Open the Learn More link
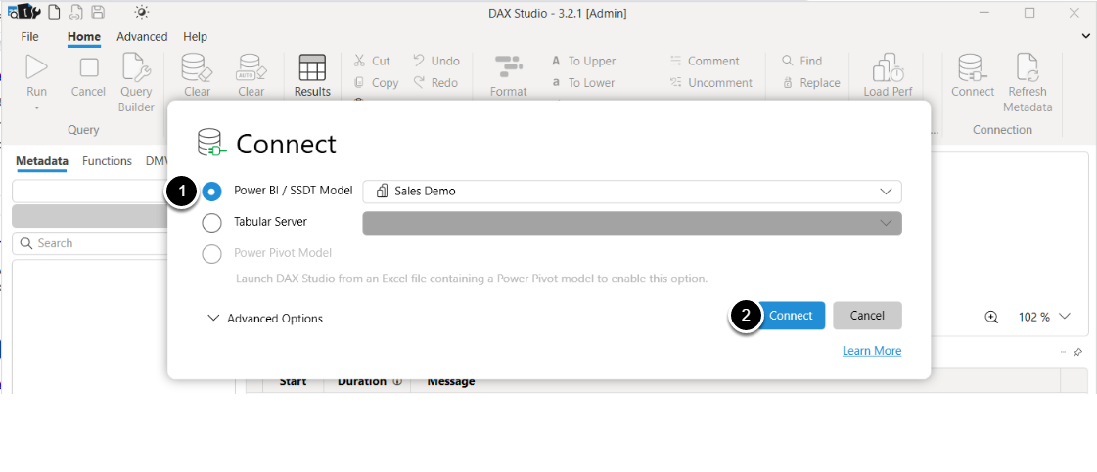The width and height of the screenshot is (1097, 472). click(872, 351)
